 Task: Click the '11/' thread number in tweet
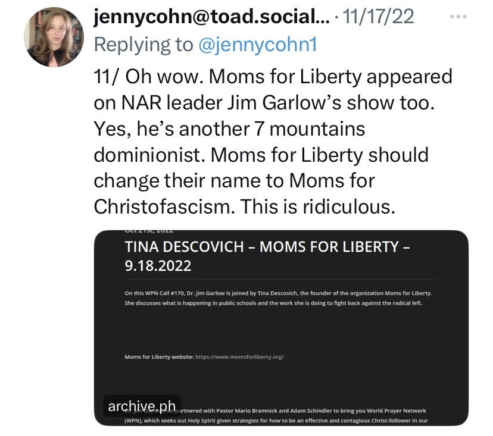tap(108, 77)
